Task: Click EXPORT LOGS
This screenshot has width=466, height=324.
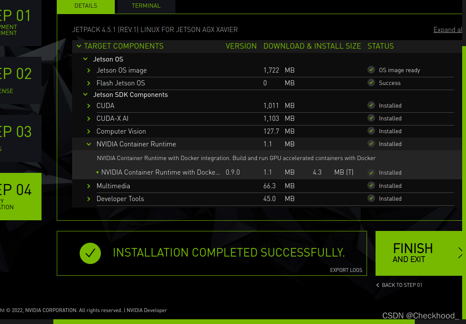Action: click(x=346, y=270)
